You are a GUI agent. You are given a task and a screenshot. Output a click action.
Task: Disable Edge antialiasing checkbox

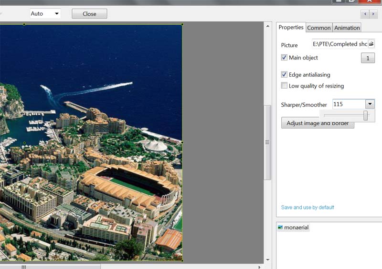pos(285,75)
